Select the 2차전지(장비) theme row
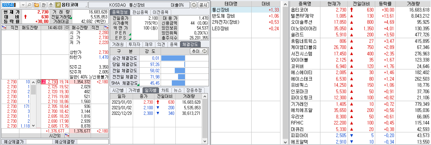Image resolution: width=431 pixels, height=145 pixels. click(246, 22)
